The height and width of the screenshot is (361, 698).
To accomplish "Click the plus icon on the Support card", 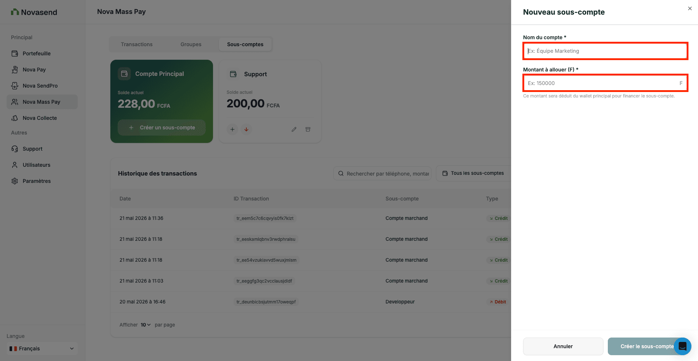I will pos(232,129).
